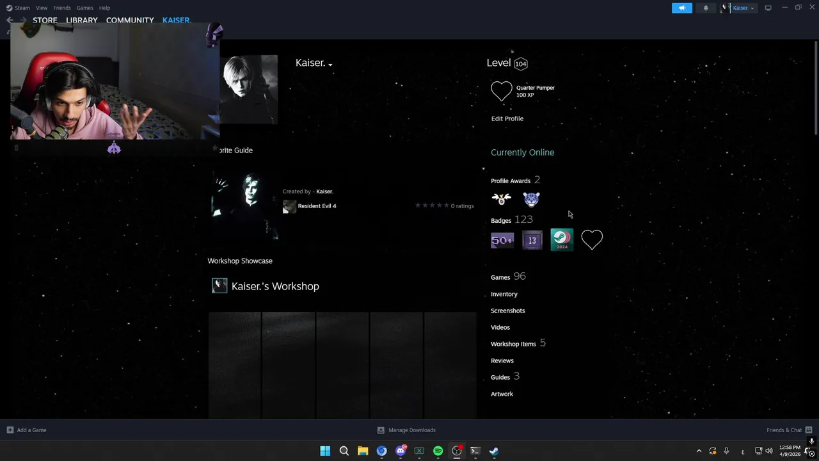The width and height of the screenshot is (819, 461).
Task: Open the Friends menu
Action: (62, 8)
